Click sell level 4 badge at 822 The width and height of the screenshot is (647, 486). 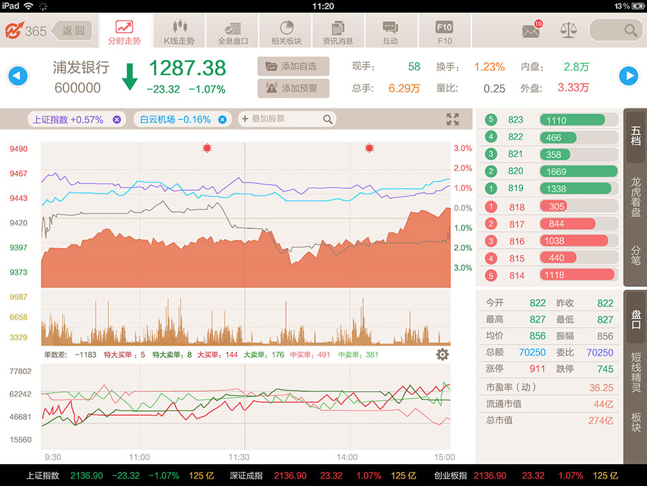tap(490, 137)
